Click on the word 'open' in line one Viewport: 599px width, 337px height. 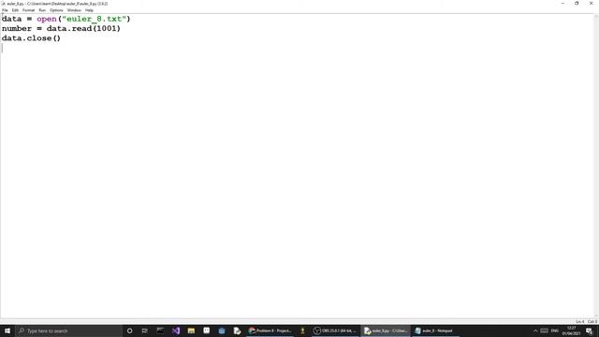click(x=47, y=19)
